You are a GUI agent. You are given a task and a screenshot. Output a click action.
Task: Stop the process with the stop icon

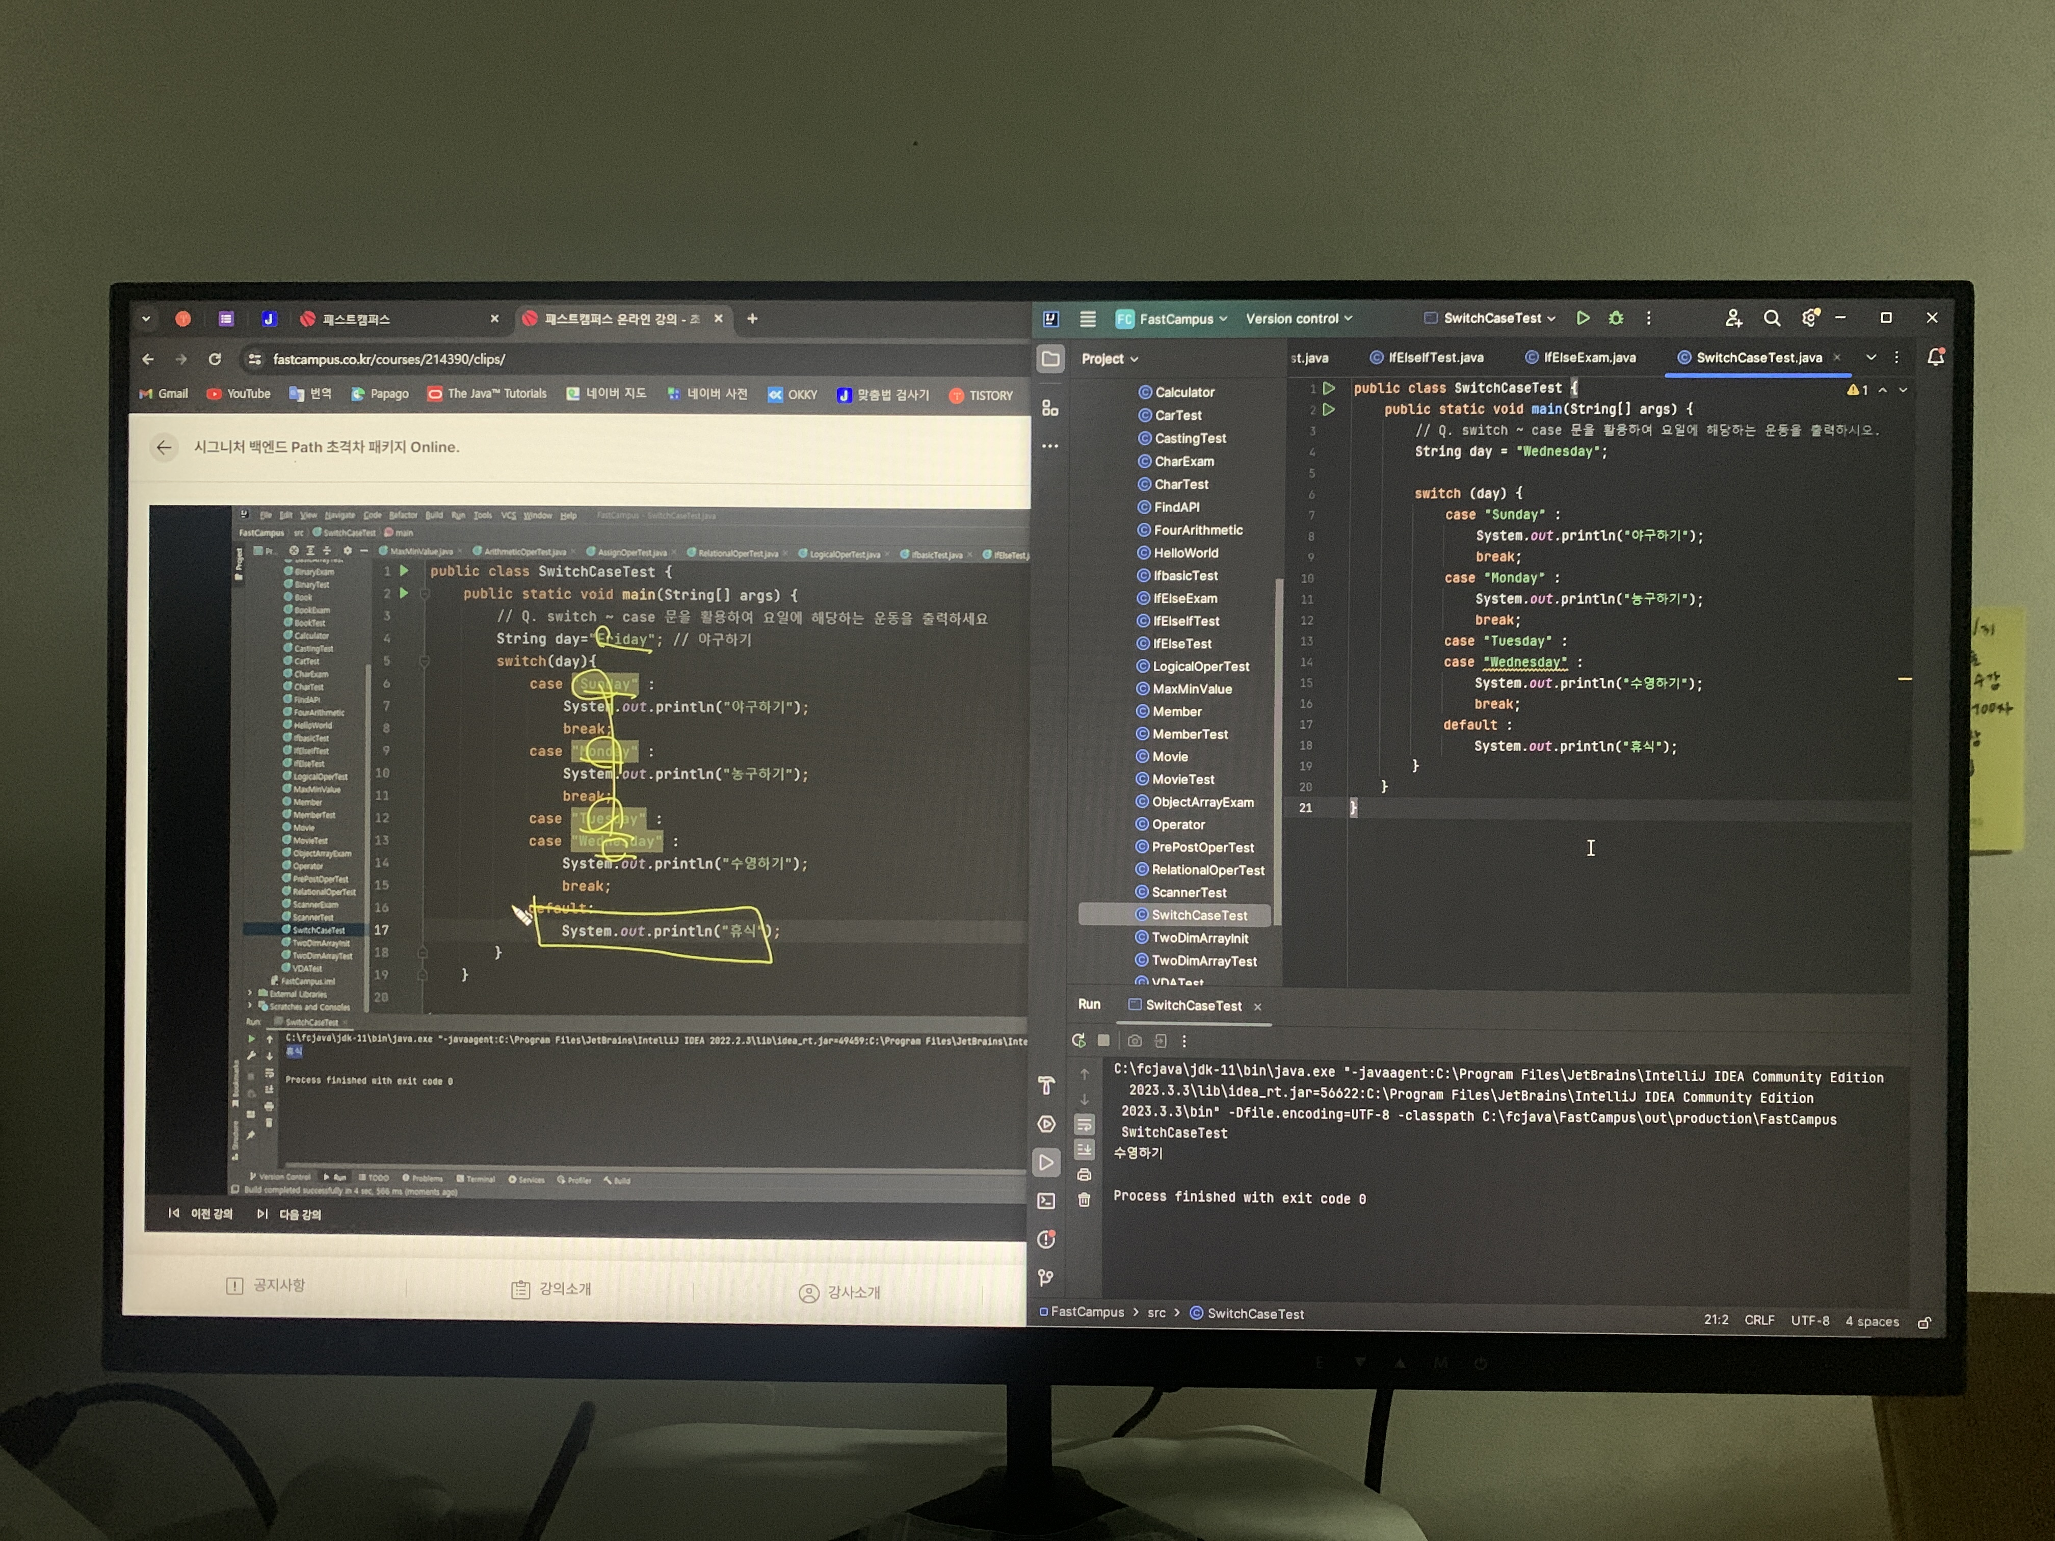click(1103, 1041)
